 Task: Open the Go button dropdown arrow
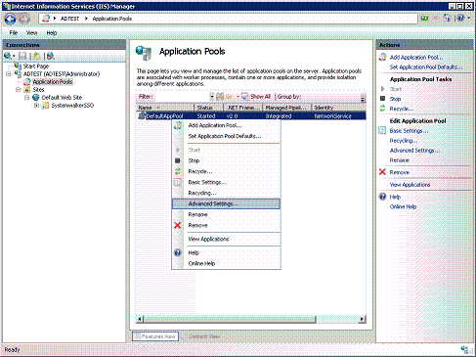tap(238, 97)
